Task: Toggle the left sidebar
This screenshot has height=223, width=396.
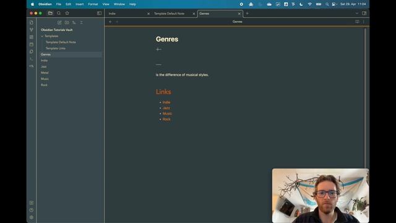Action: [99, 13]
